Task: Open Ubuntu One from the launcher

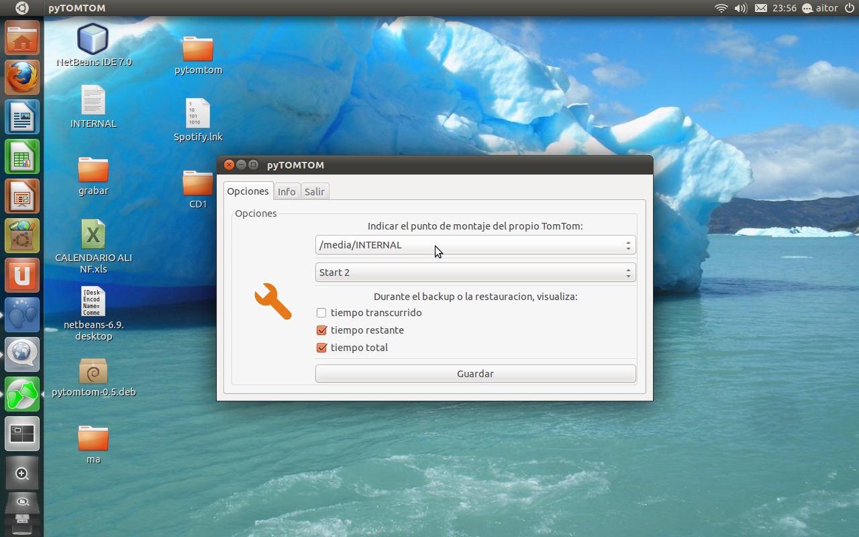Action: [x=21, y=275]
